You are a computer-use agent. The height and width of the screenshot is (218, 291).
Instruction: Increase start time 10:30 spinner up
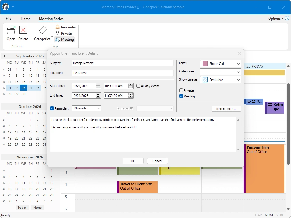pyautogui.click(x=130, y=85)
